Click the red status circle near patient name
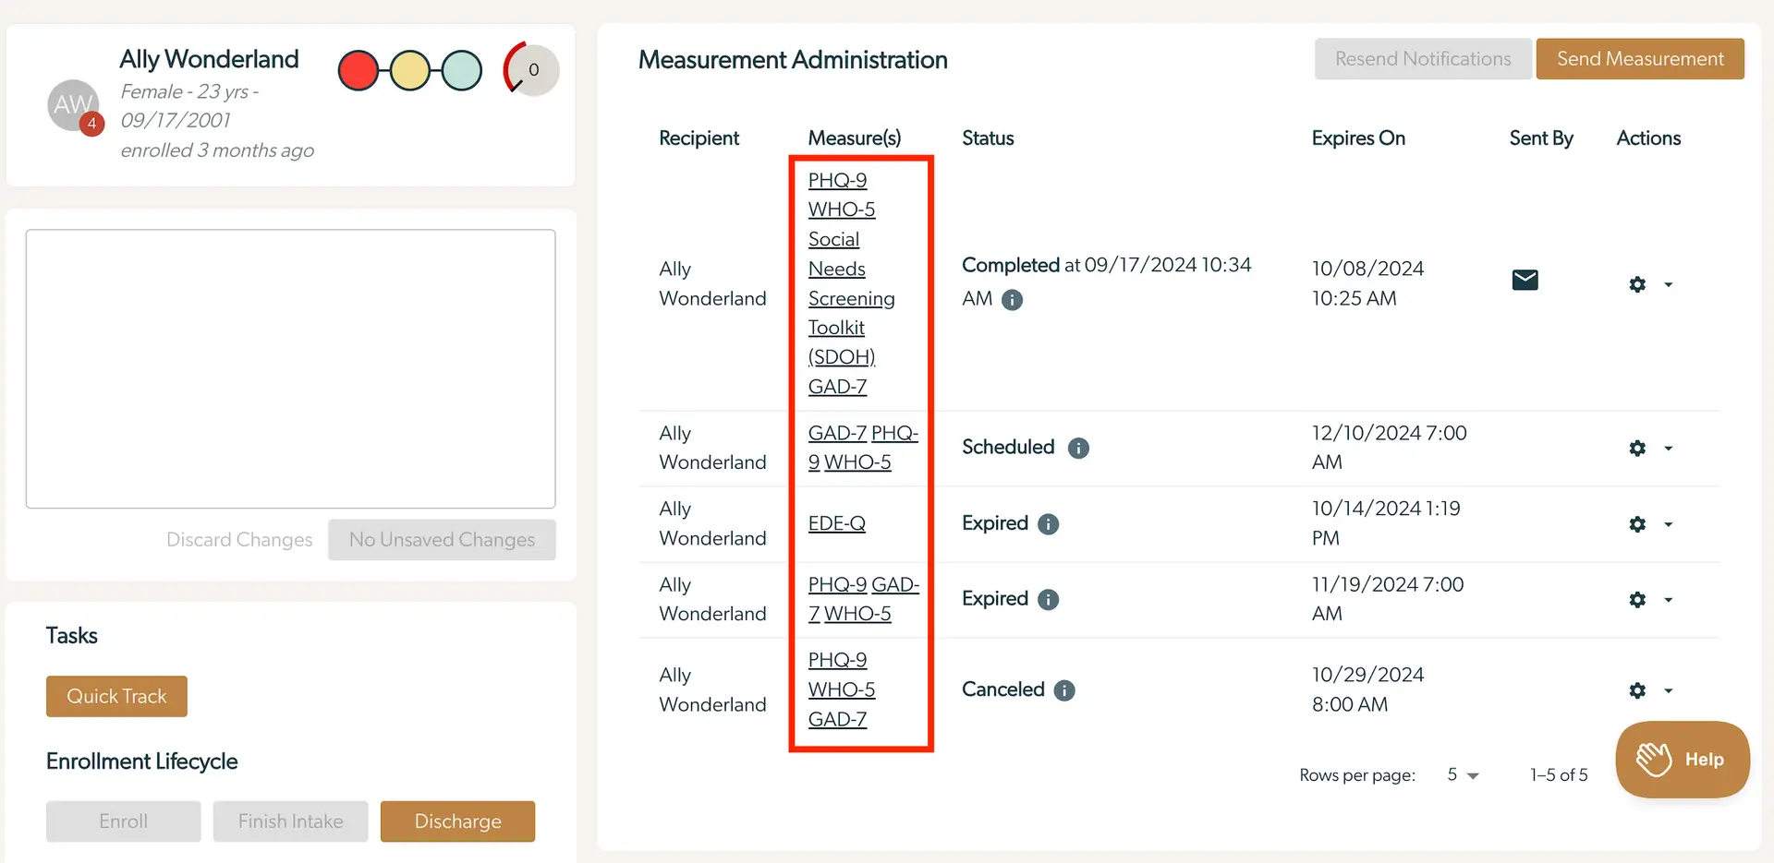Viewport: 1774px width, 863px height. pos(358,69)
